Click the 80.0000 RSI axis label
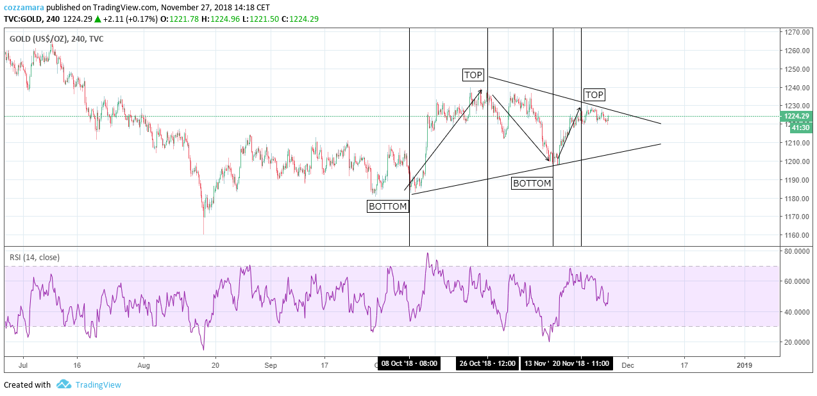This screenshot has width=817, height=396. pos(798,251)
